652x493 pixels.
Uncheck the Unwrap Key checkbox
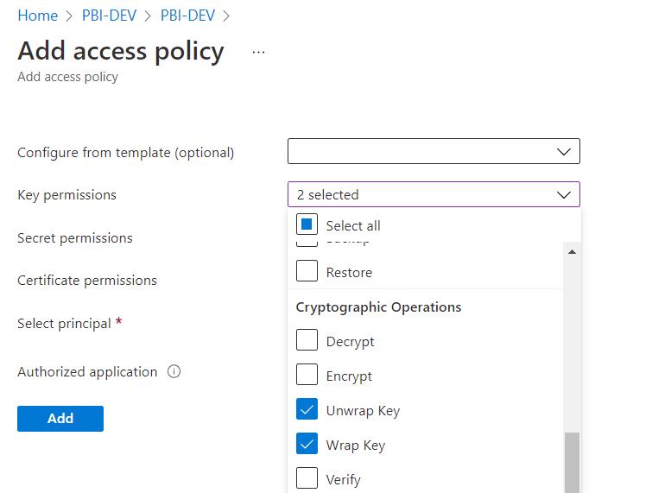click(307, 410)
